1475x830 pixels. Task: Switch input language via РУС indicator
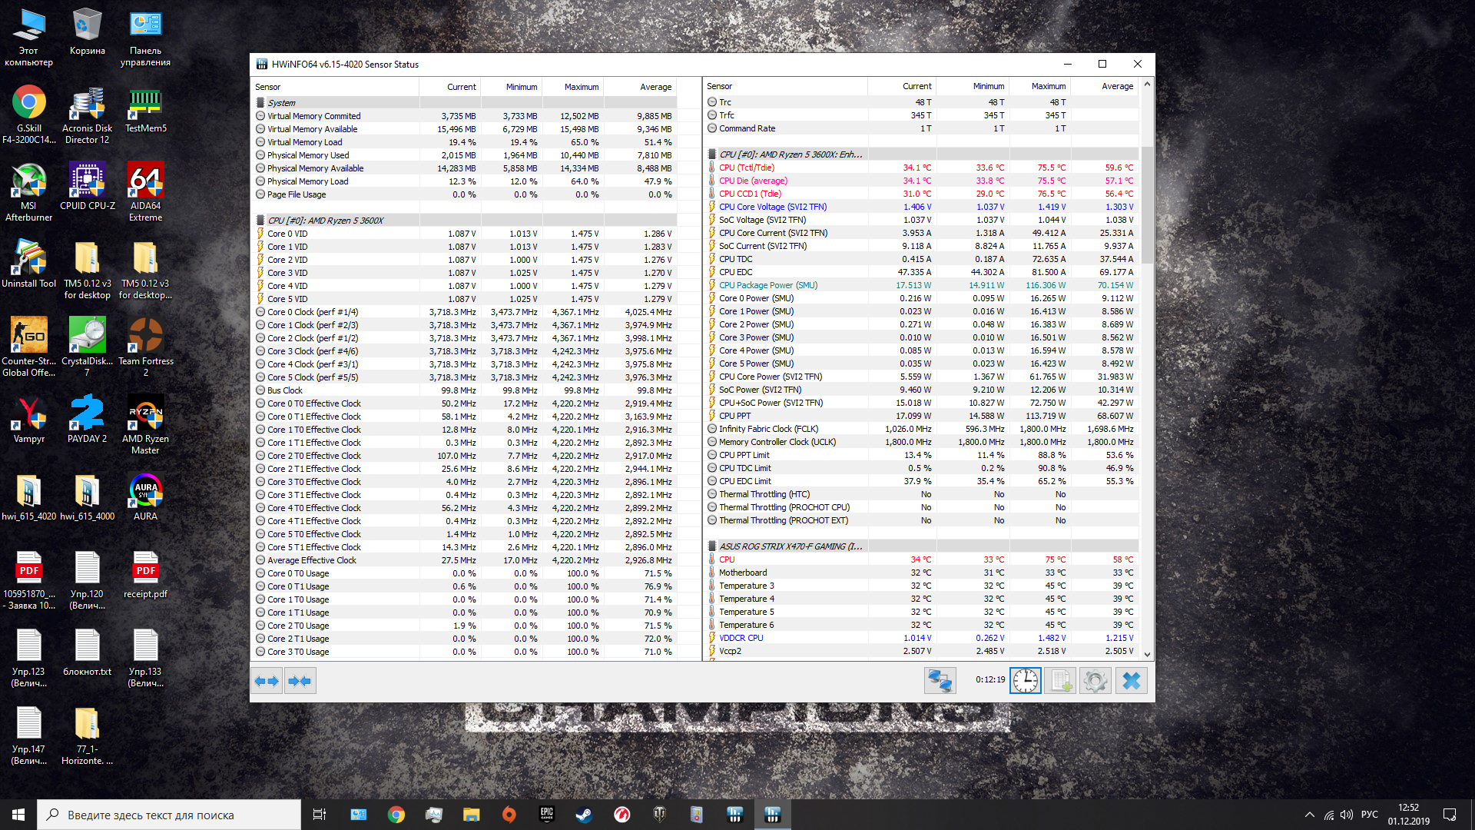1369,815
